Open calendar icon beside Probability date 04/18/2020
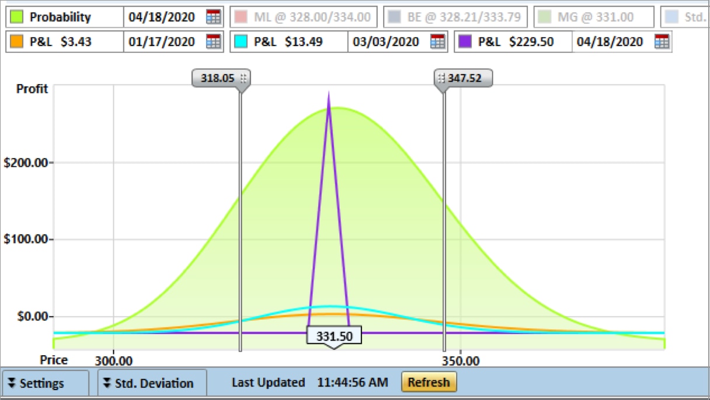 click(214, 17)
